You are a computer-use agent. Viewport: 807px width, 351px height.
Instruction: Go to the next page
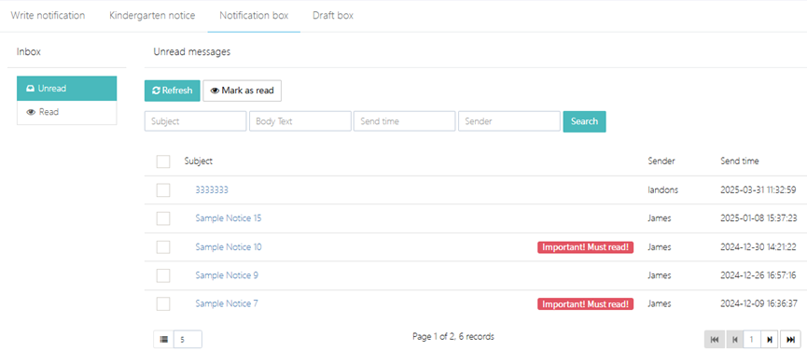click(x=770, y=339)
